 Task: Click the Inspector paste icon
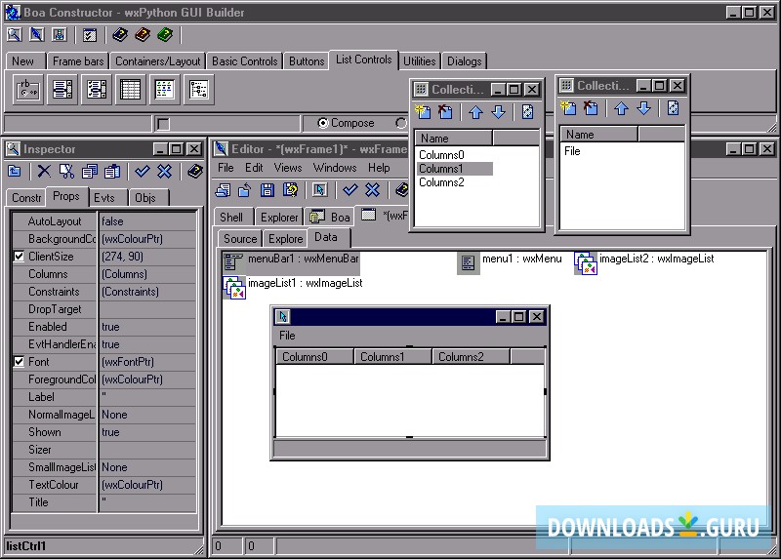click(x=112, y=172)
